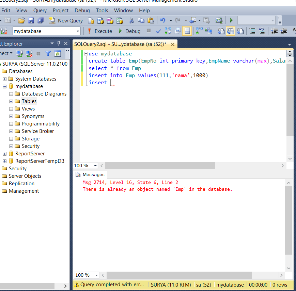
Task: Toggle Include Actual Execution Plan
Action: click(x=199, y=31)
